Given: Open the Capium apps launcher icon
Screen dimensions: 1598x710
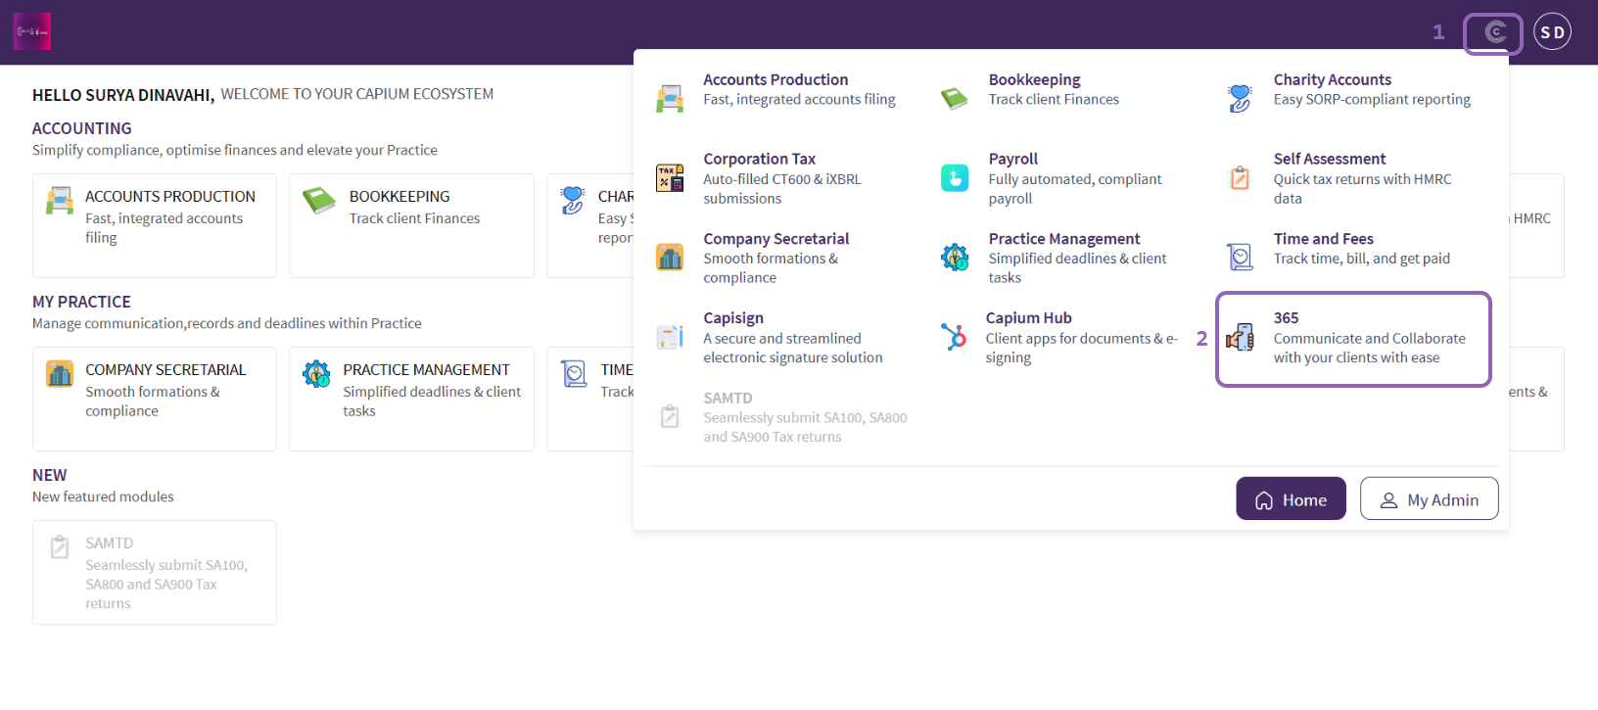Looking at the screenshot, I should [x=1494, y=32].
